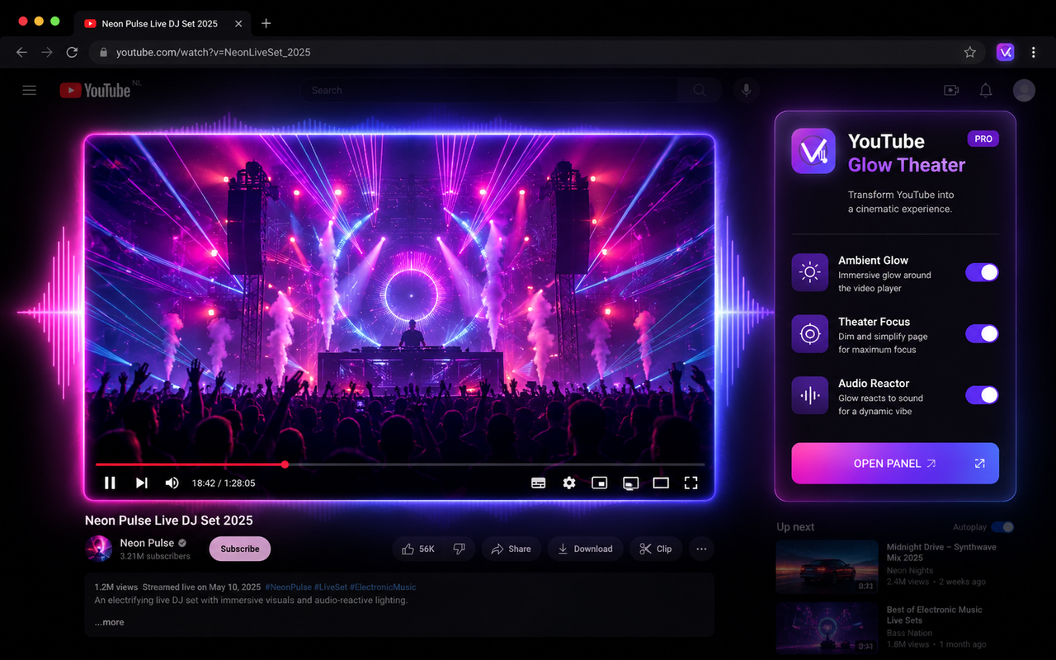
Task: Go to YouTube home via logo
Action: (95, 91)
